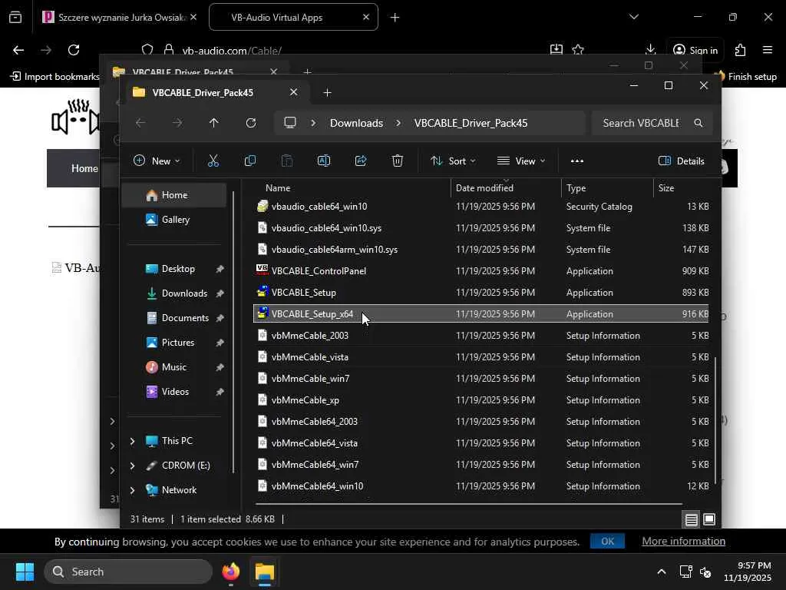Show hidden tray icons chevron
This screenshot has width=786, height=590.
coord(662,572)
